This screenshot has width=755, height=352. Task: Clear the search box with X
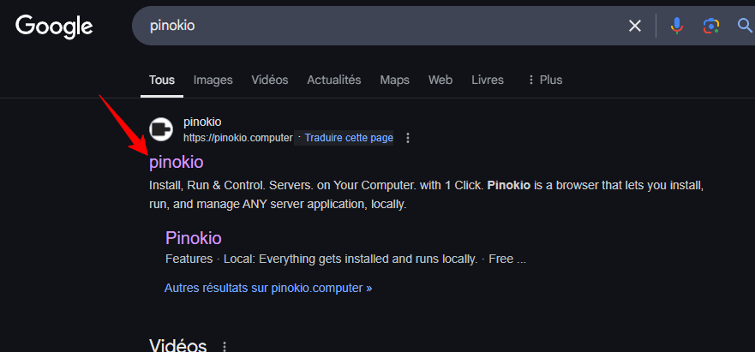click(635, 26)
